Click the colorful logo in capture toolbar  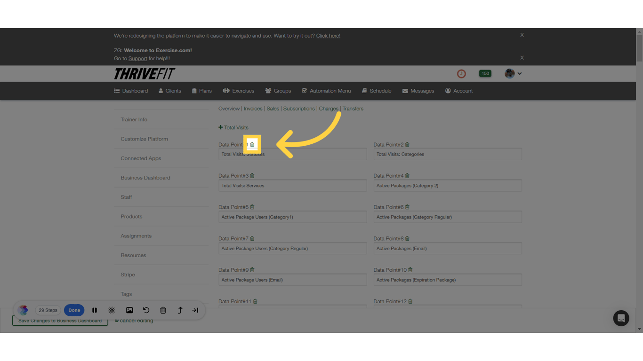[23, 310]
